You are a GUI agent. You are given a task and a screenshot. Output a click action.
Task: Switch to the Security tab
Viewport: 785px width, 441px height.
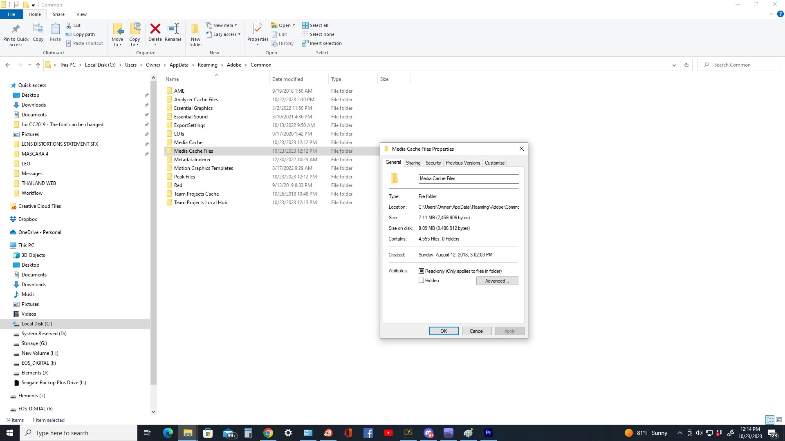433,163
